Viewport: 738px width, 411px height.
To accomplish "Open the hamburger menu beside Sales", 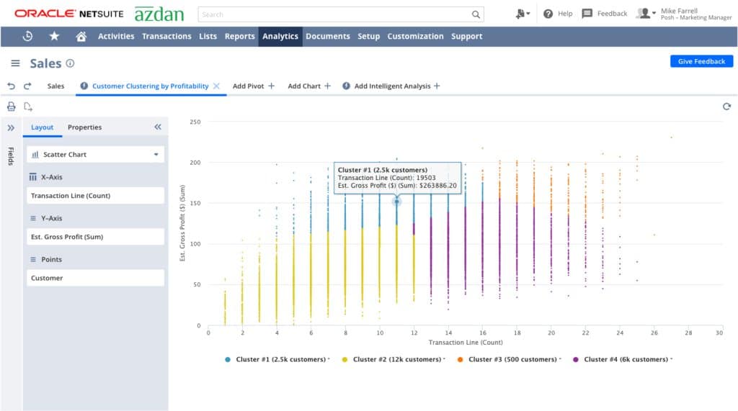I will point(16,63).
